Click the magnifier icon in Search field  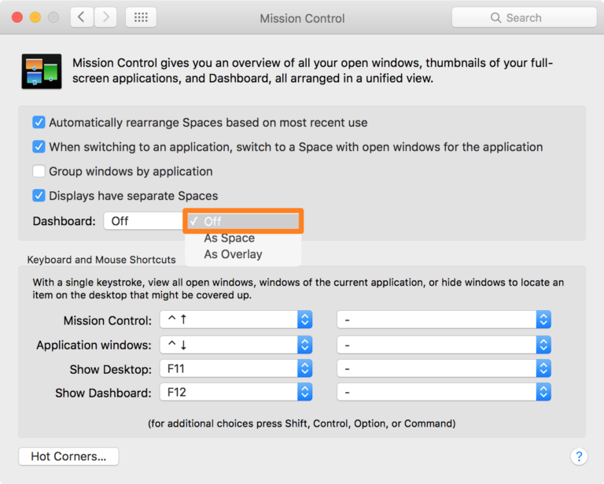click(495, 18)
